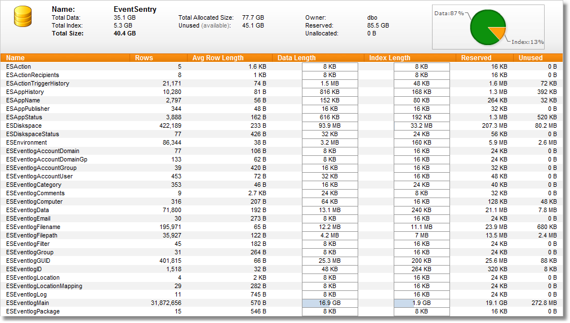Screen dimensions: 570x323
Task: Select the ESEventlogFilter table name
Action: [28, 244]
